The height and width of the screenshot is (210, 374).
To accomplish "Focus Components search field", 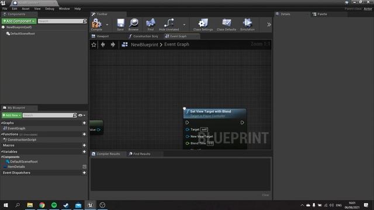I will point(60,21).
